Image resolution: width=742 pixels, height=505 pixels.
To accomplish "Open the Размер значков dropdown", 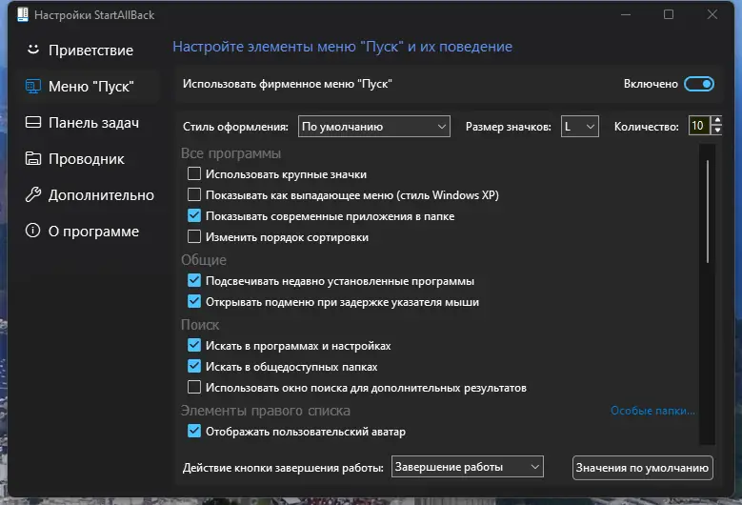I will pos(580,127).
